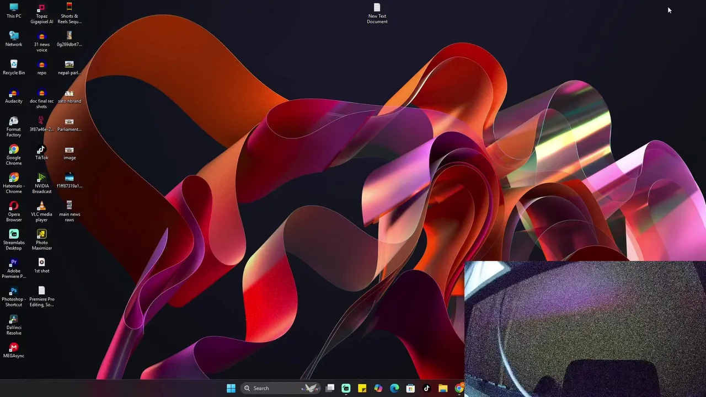Select the Photoshop - Shortcut icon
Viewport: 706px width, 397px height.
tap(14, 297)
